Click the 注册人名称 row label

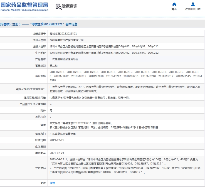coord(39,40)
